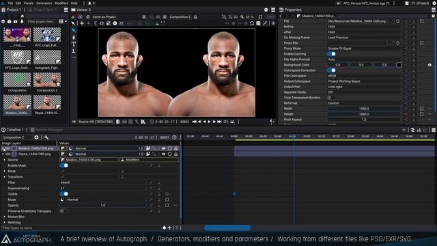Select the arrow selection tool in viewer toolbar
Image resolution: width=437 pixels, height=246 pixels.
[73, 23]
